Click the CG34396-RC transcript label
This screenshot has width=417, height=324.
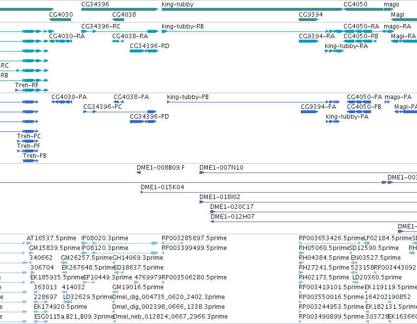pyautogui.click(x=101, y=26)
